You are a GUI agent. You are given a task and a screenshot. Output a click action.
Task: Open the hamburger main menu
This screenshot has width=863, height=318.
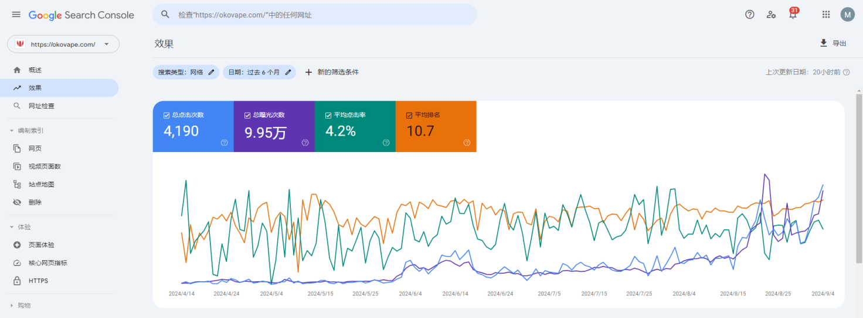coord(16,15)
